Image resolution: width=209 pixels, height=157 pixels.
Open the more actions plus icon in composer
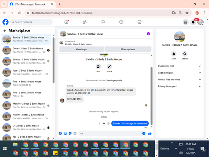[60, 134]
